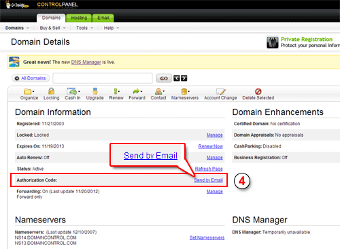Click Certified Domain: No certification text
Viewport: 340px width, 249px height.
(267, 124)
